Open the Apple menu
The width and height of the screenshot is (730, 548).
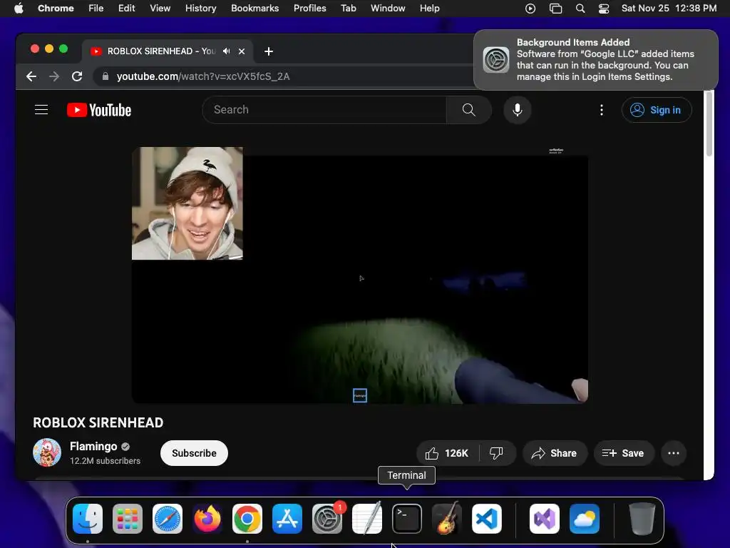coord(19,9)
